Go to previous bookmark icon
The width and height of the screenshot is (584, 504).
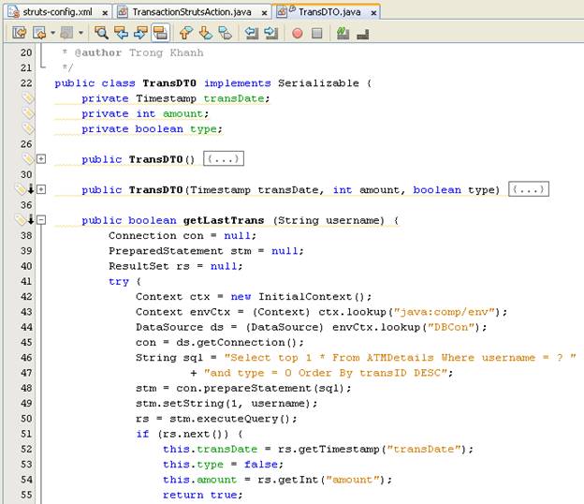tap(186, 33)
